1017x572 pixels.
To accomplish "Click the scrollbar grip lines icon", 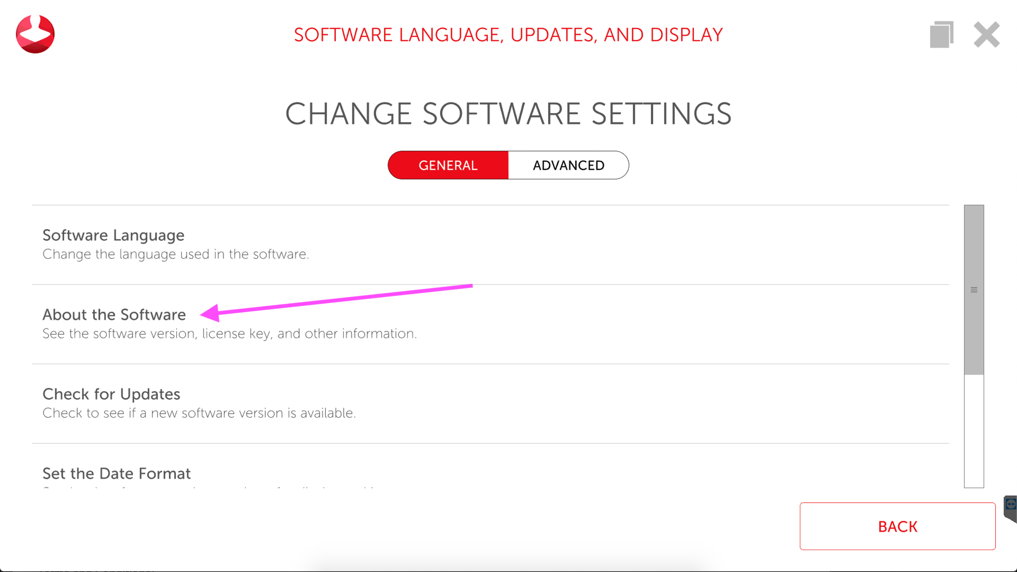I will point(974,290).
